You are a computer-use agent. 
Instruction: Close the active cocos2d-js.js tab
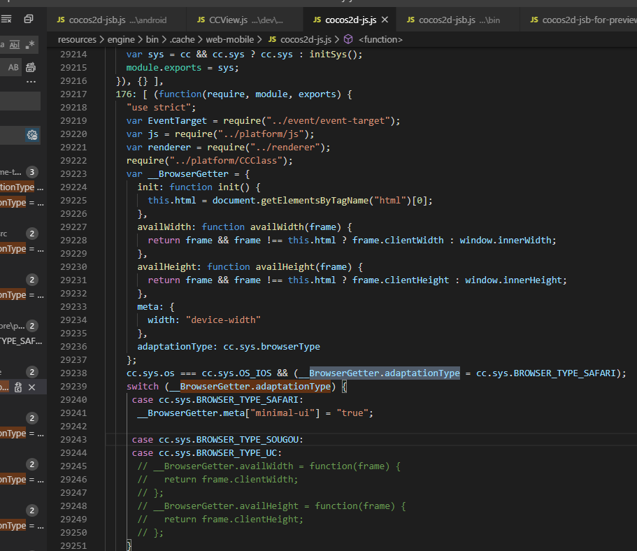(384, 20)
